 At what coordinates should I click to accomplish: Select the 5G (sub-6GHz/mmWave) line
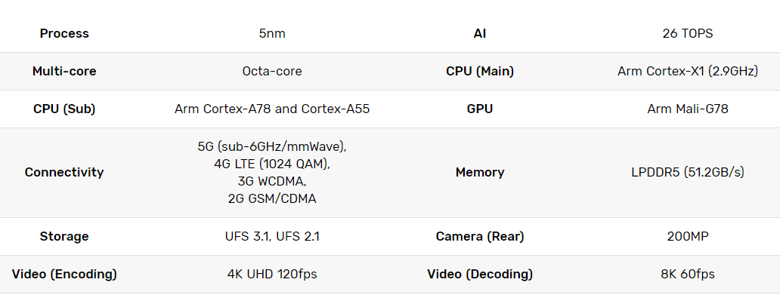point(272,146)
